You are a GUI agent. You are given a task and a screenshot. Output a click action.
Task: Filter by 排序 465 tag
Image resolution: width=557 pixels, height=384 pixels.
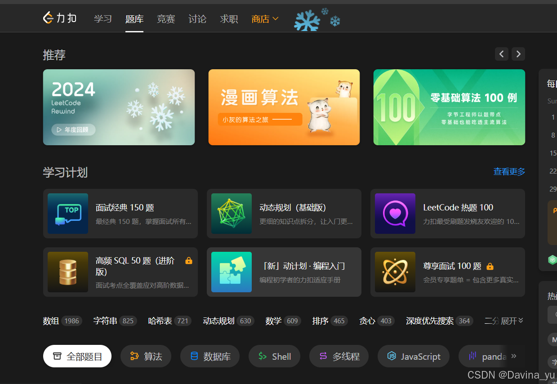[330, 321]
